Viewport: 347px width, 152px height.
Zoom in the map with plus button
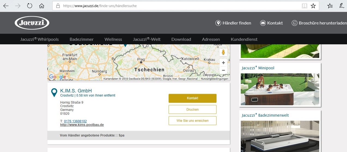(223, 63)
